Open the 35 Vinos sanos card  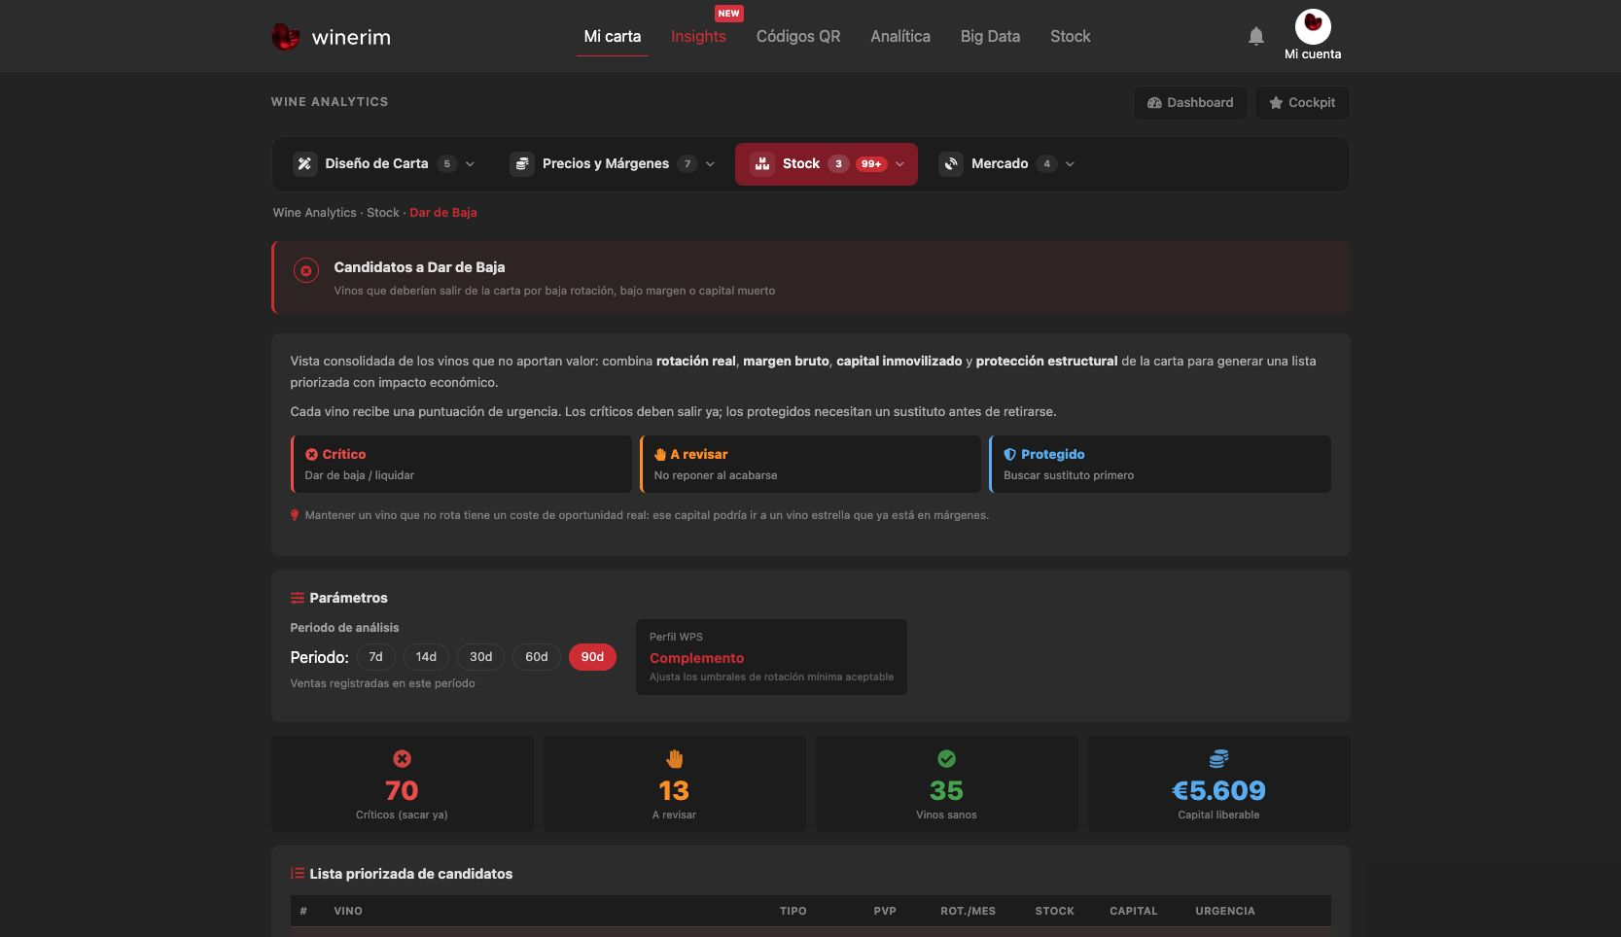pos(946,783)
